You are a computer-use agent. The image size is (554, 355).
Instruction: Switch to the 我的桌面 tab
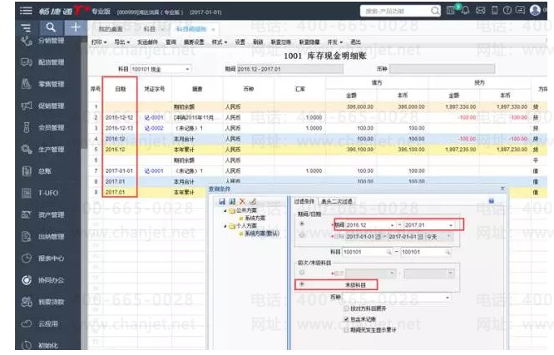pos(111,29)
